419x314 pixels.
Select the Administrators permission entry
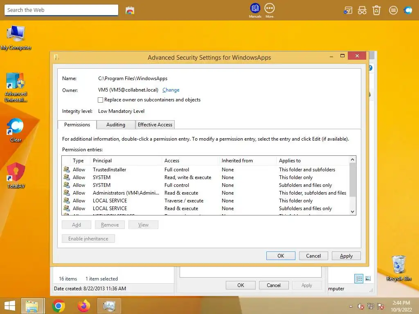pyautogui.click(x=206, y=193)
